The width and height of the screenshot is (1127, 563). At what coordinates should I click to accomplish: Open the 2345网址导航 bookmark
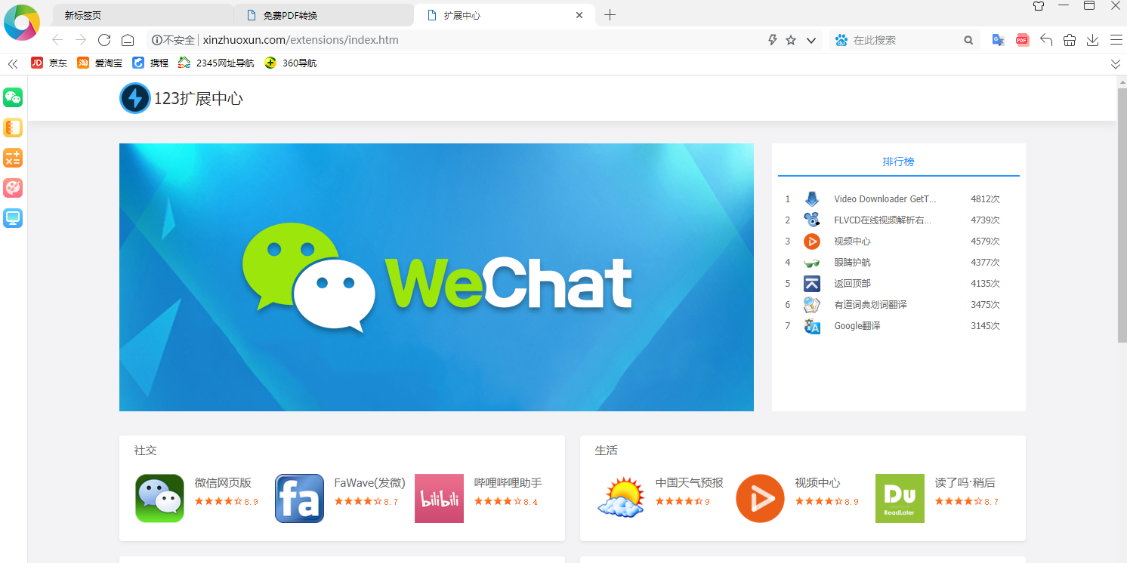pos(216,63)
